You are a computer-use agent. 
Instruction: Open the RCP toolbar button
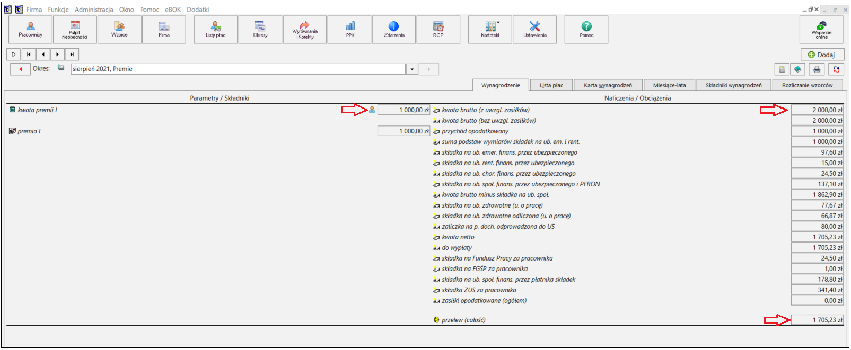click(438, 30)
